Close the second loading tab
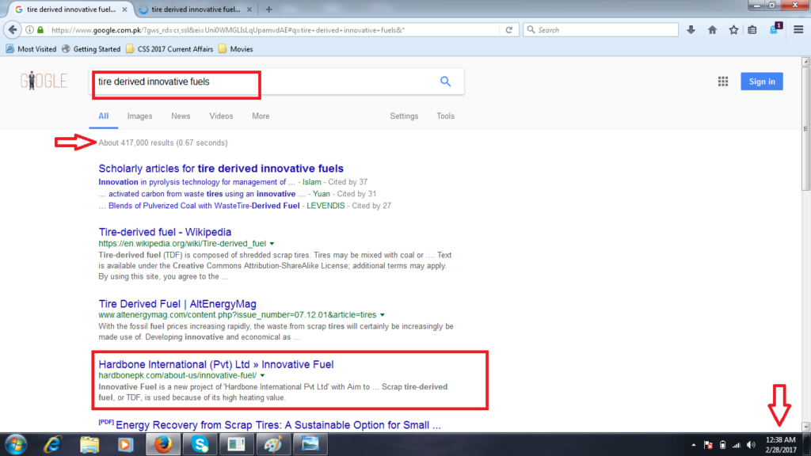 (249, 9)
